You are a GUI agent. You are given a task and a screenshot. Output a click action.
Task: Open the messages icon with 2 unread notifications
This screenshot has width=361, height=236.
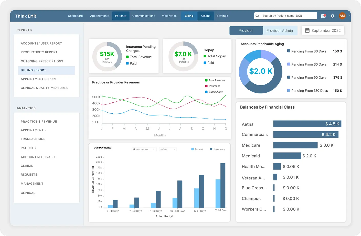tap(323, 16)
